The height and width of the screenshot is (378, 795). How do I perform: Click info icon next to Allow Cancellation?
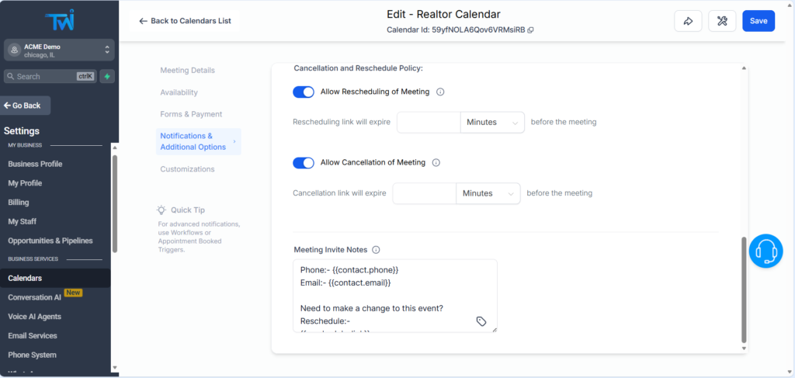pyautogui.click(x=436, y=163)
